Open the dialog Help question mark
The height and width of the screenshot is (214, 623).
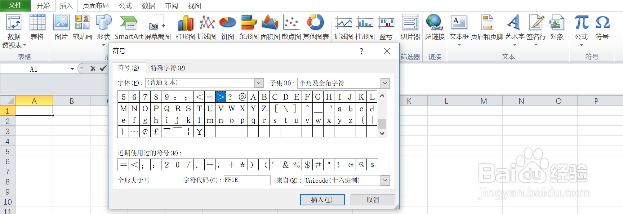click(x=361, y=51)
